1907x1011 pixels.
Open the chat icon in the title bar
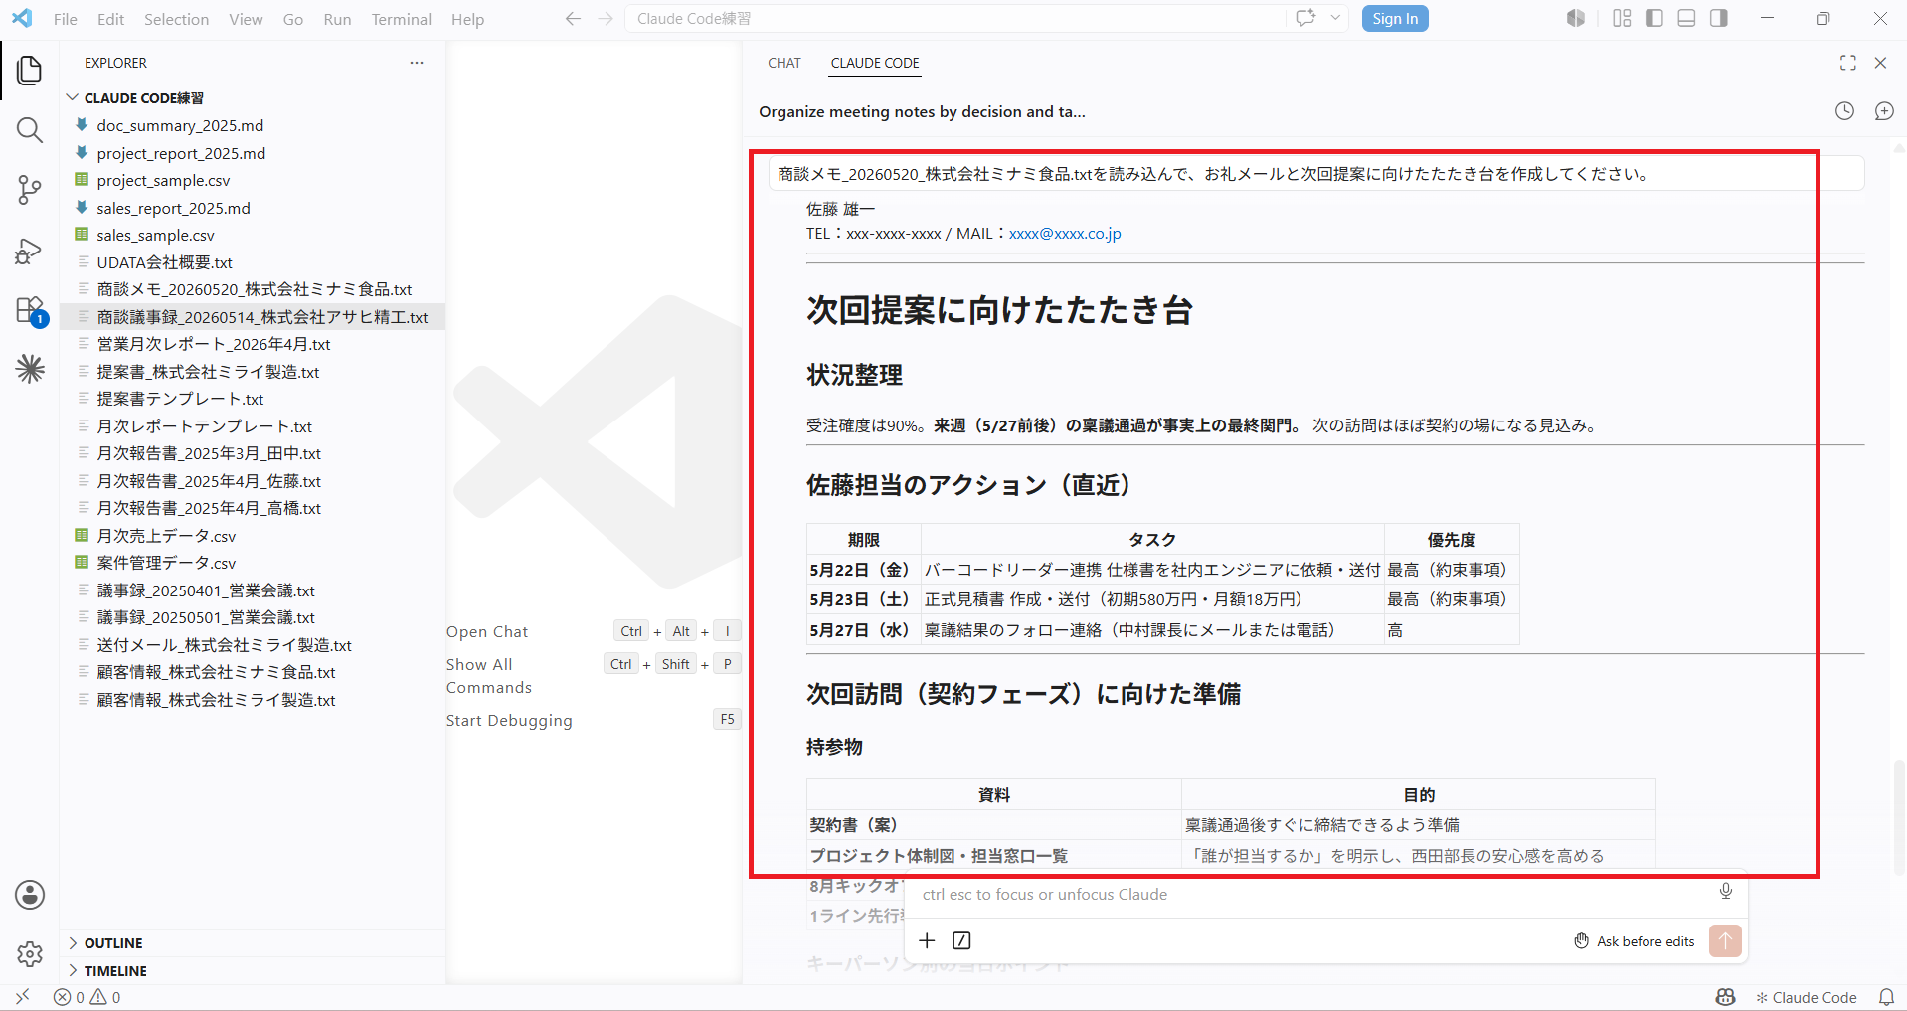[x=1305, y=18]
